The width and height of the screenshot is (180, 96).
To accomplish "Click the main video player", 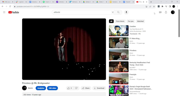I will pyautogui.click(x=64, y=49).
